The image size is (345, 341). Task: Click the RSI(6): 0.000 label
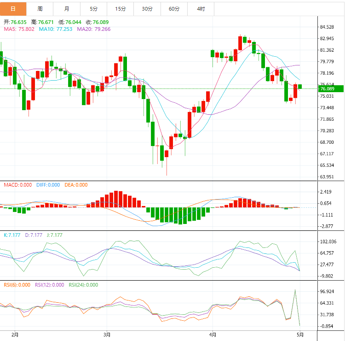[x=17, y=285]
